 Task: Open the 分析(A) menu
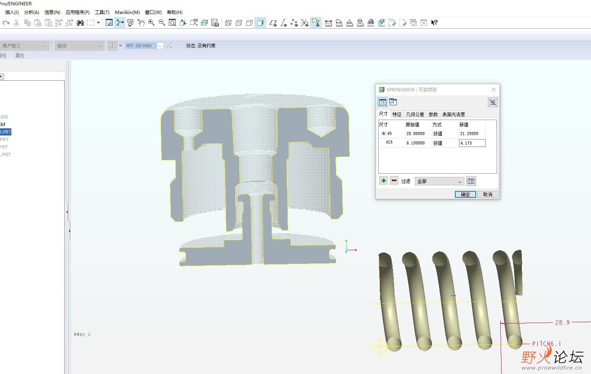(x=31, y=12)
